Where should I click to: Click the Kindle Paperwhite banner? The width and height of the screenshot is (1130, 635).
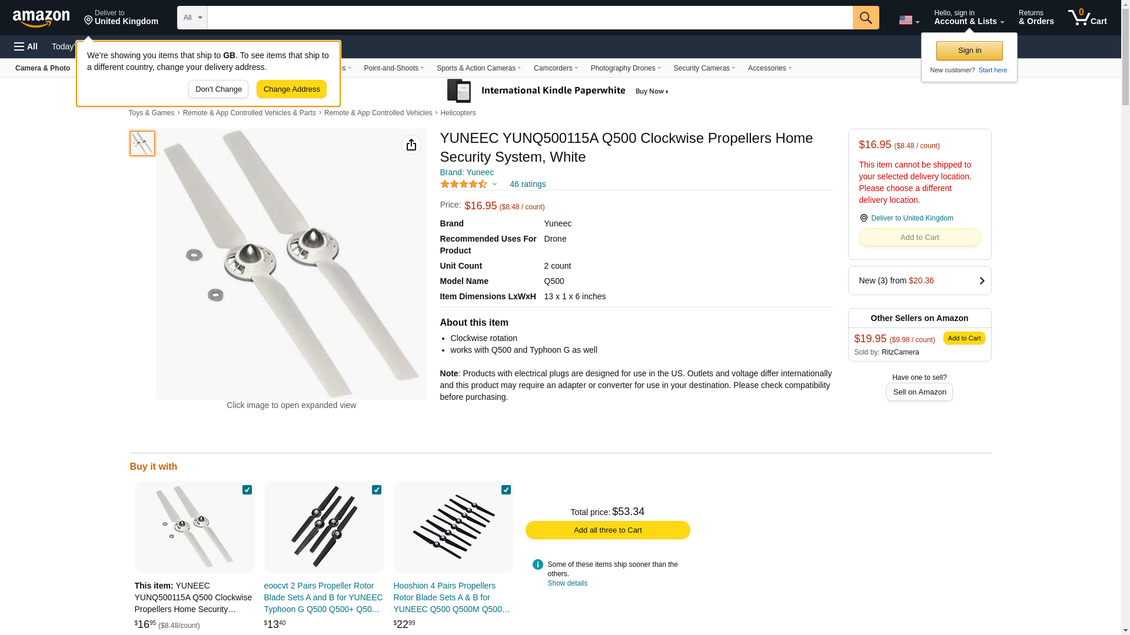tap(559, 91)
